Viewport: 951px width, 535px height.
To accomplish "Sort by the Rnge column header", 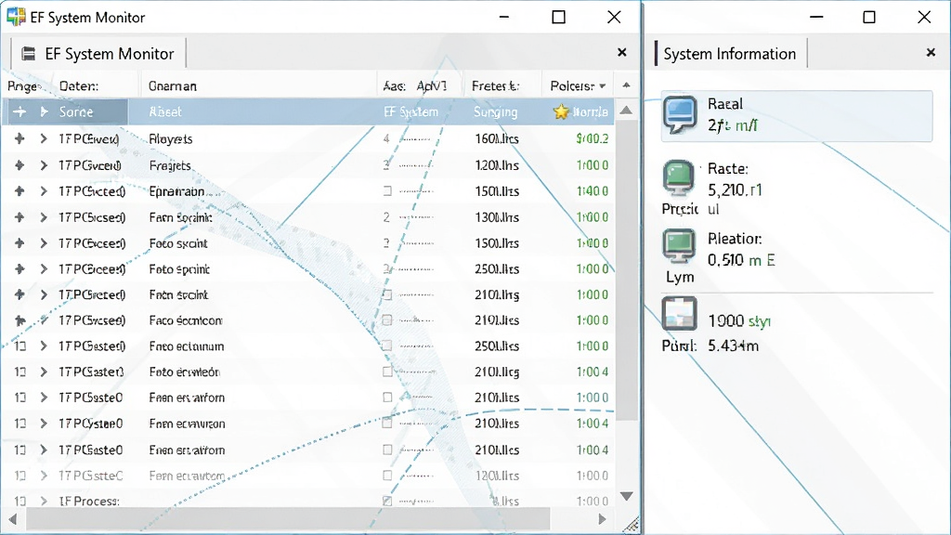I will pos(23,86).
